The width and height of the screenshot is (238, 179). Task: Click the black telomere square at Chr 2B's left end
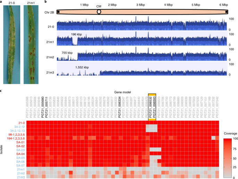[58, 12]
